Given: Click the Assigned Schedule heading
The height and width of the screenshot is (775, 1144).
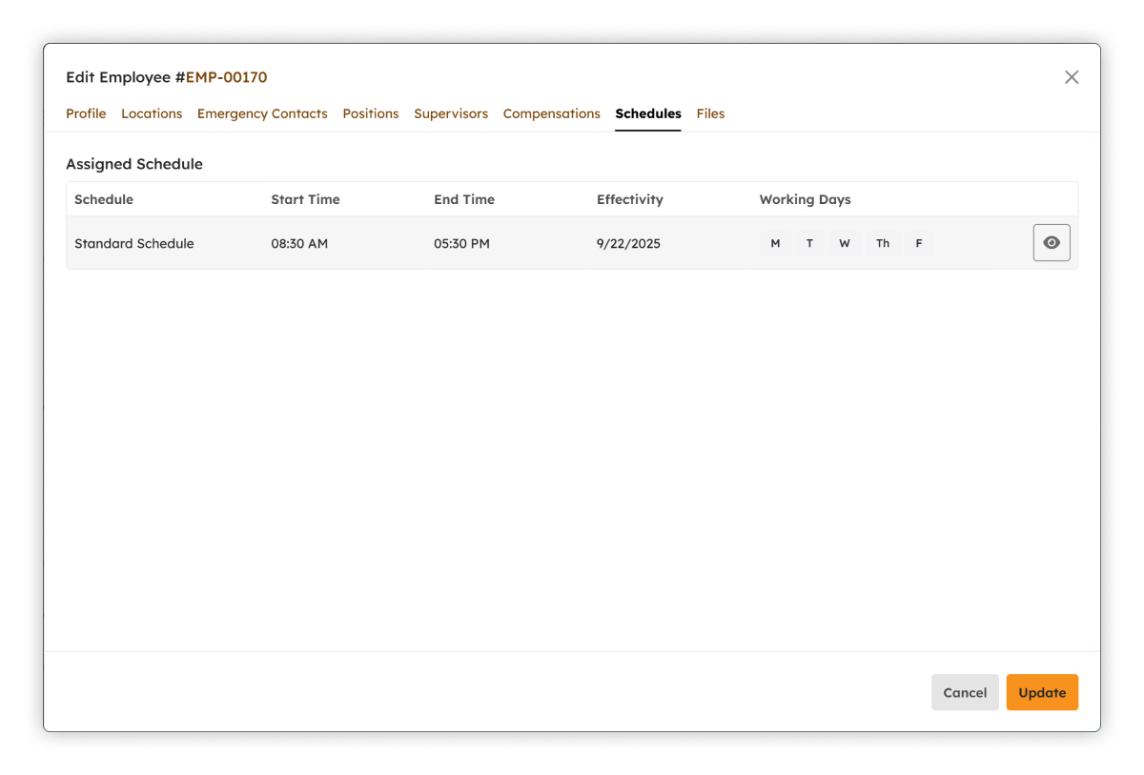Looking at the screenshot, I should pyautogui.click(x=134, y=164).
